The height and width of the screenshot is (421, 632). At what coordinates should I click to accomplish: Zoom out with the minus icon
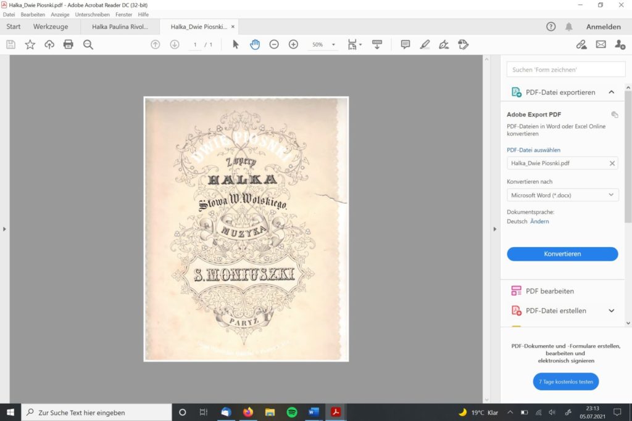(274, 44)
